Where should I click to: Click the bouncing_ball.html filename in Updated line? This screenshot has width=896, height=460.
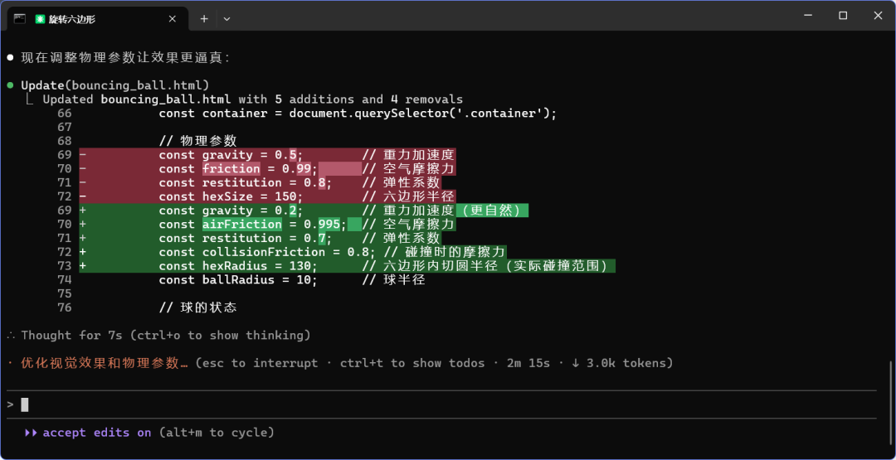click(166, 99)
